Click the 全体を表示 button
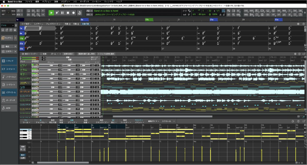 (x=68, y=54)
